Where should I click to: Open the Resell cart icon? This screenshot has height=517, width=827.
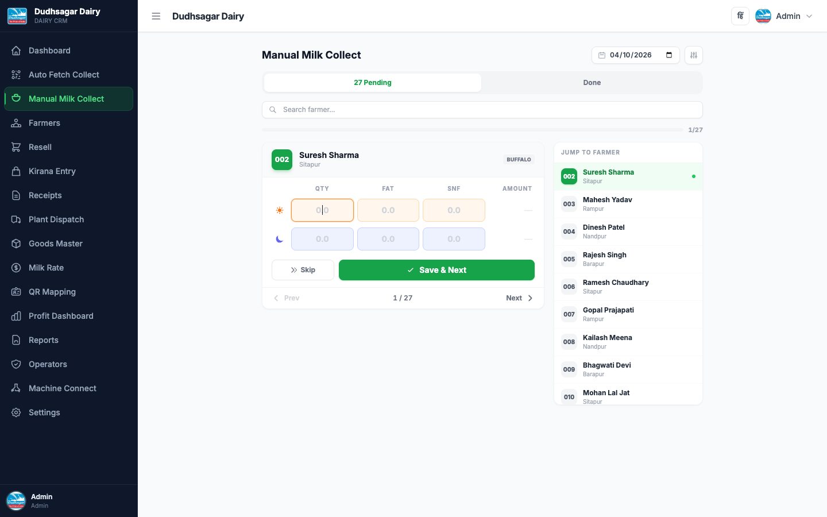[16, 147]
